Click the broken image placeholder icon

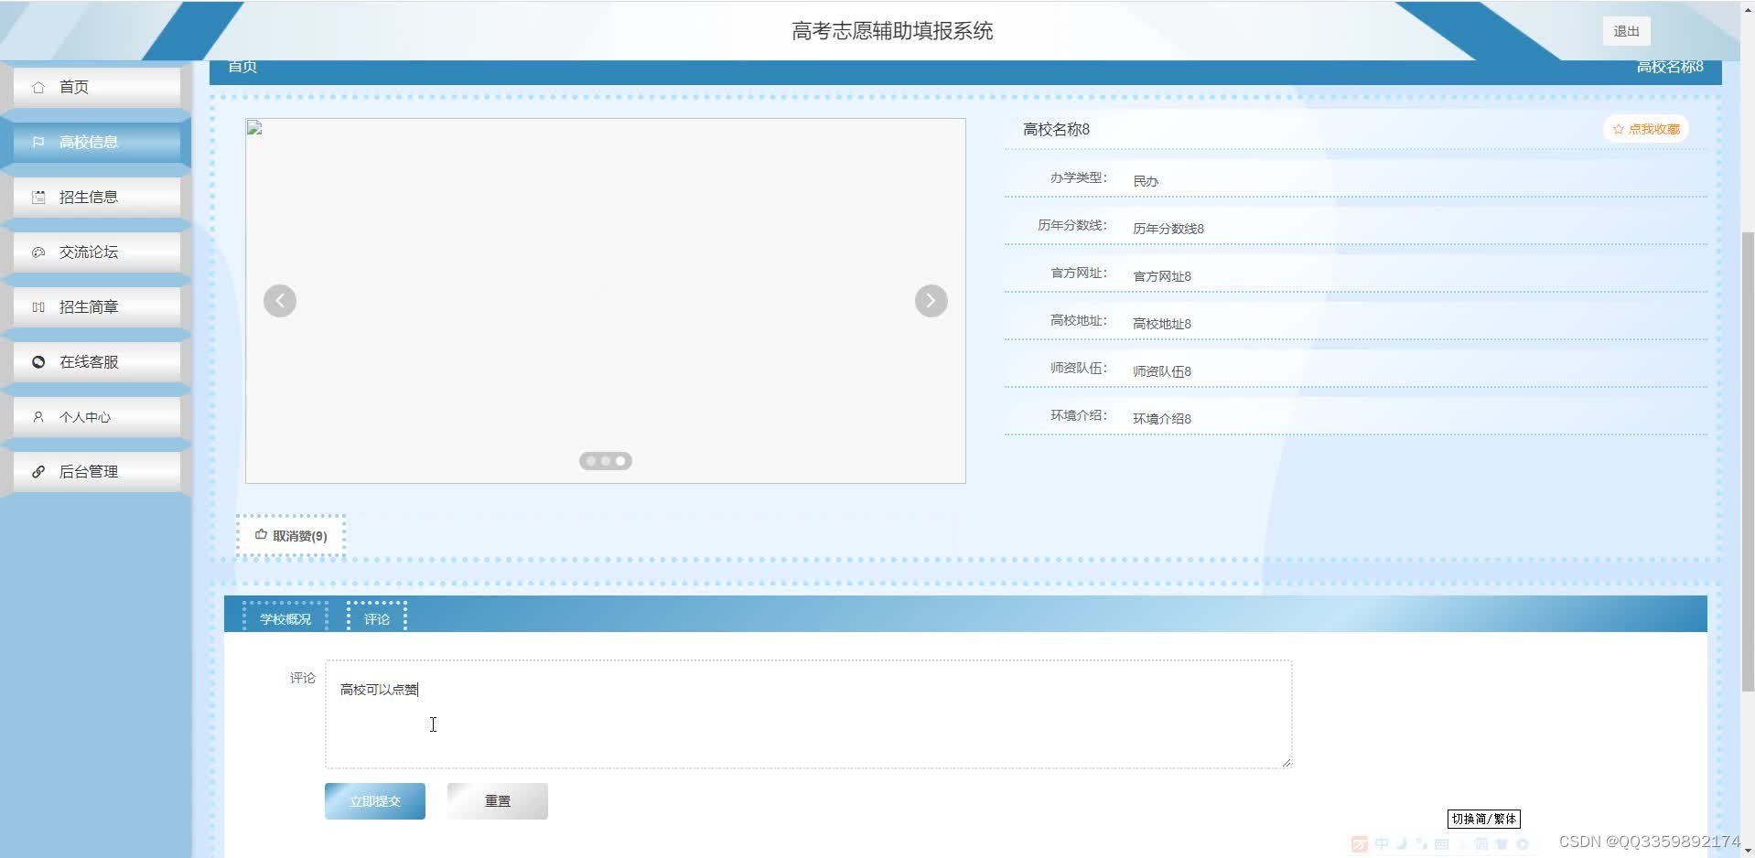pyautogui.click(x=254, y=128)
